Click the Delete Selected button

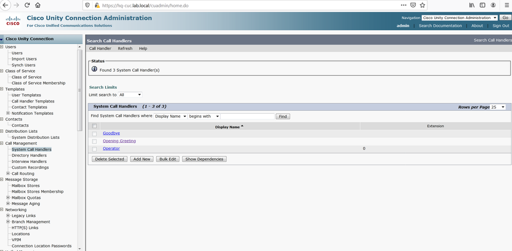pyautogui.click(x=109, y=159)
